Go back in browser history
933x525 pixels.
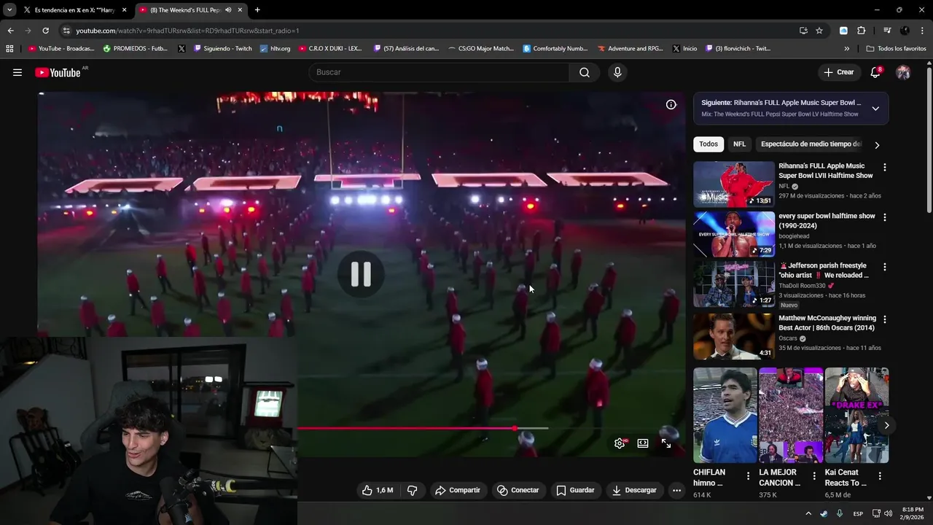click(10, 31)
